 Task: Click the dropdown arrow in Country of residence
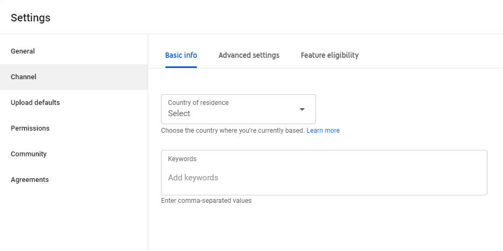302,110
